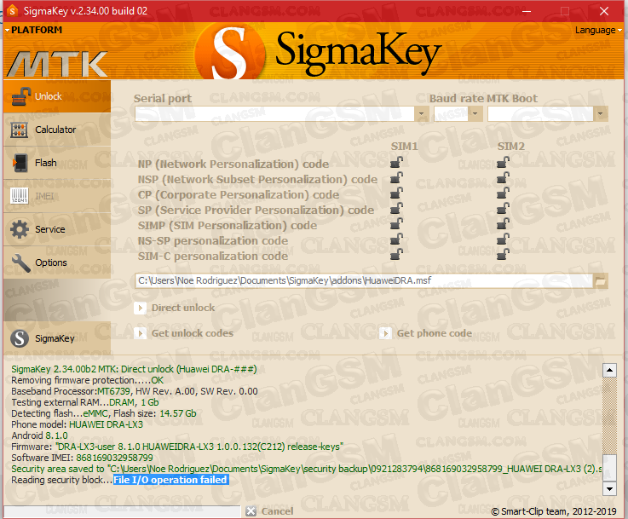Expand the Baud rate dropdown
Screen dimensions: 628x519
pos(475,113)
